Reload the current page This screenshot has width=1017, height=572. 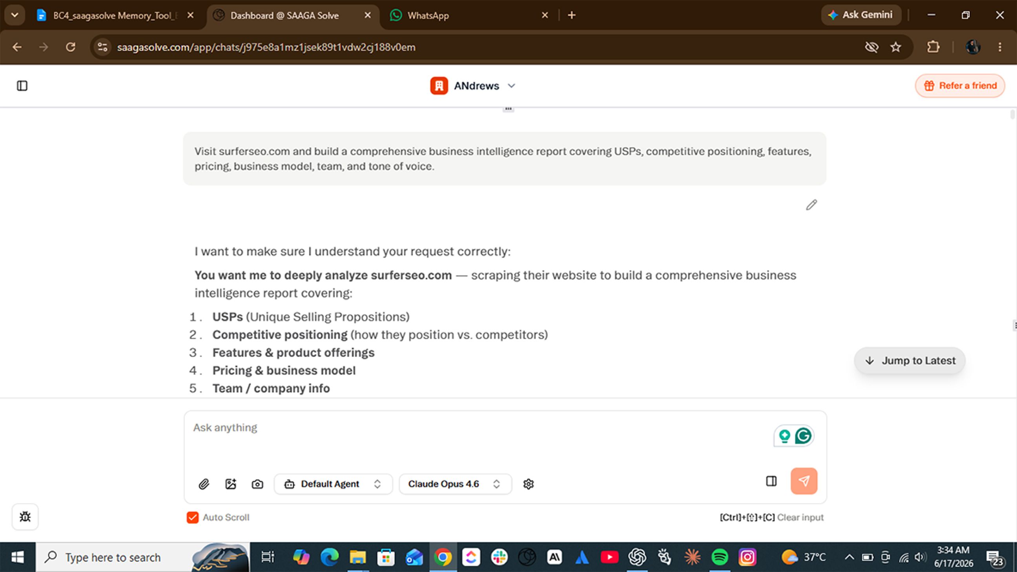71,47
